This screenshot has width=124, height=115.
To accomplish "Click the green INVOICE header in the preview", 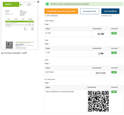I will [11, 4].
